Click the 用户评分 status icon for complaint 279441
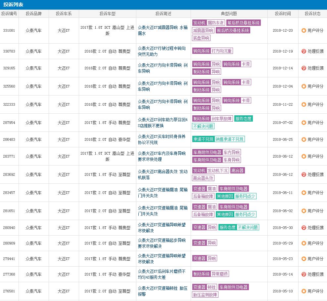The width and height of the screenshot is (327, 301). pyautogui.click(x=304, y=259)
